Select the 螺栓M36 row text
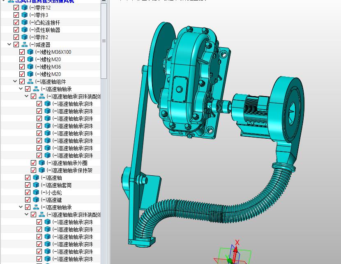This screenshot has width=341, height=264. coord(48,67)
